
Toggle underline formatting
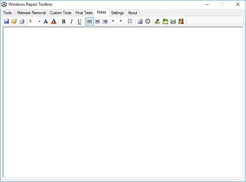pos(79,22)
